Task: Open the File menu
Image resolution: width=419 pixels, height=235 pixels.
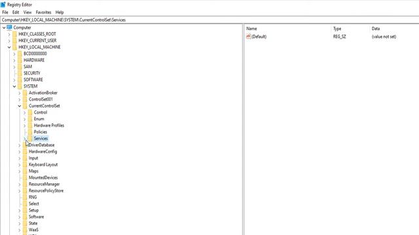Action: point(5,12)
